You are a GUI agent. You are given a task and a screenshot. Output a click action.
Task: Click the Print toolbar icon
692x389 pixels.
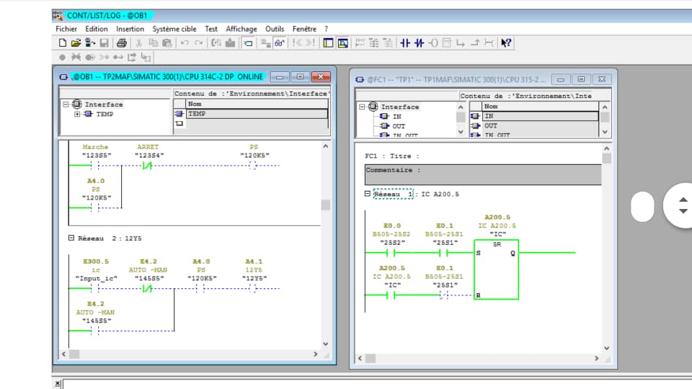pyautogui.click(x=122, y=43)
